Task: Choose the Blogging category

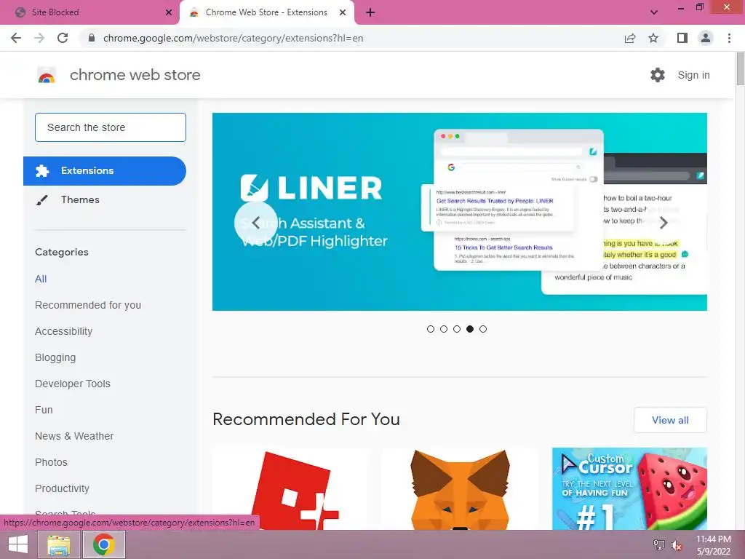Action: coord(55,357)
